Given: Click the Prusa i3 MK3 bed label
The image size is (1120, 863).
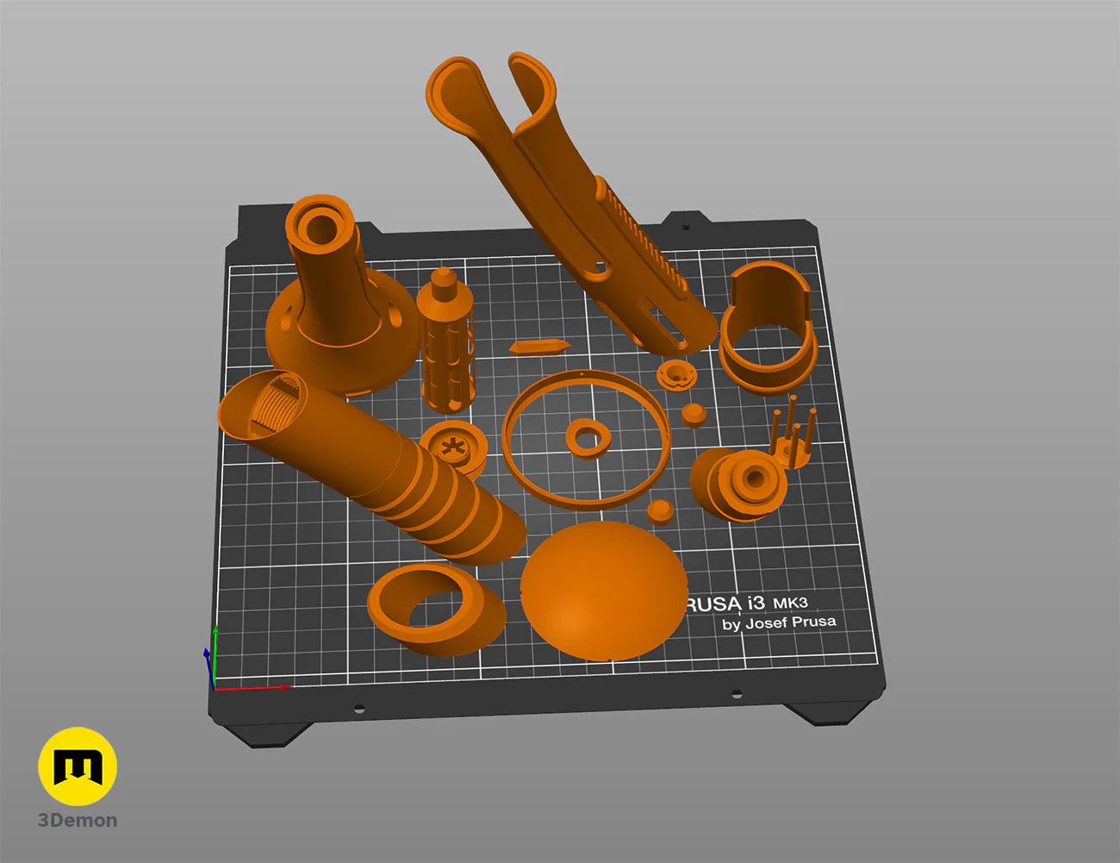Looking at the screenshot, I should pos(746,603).
